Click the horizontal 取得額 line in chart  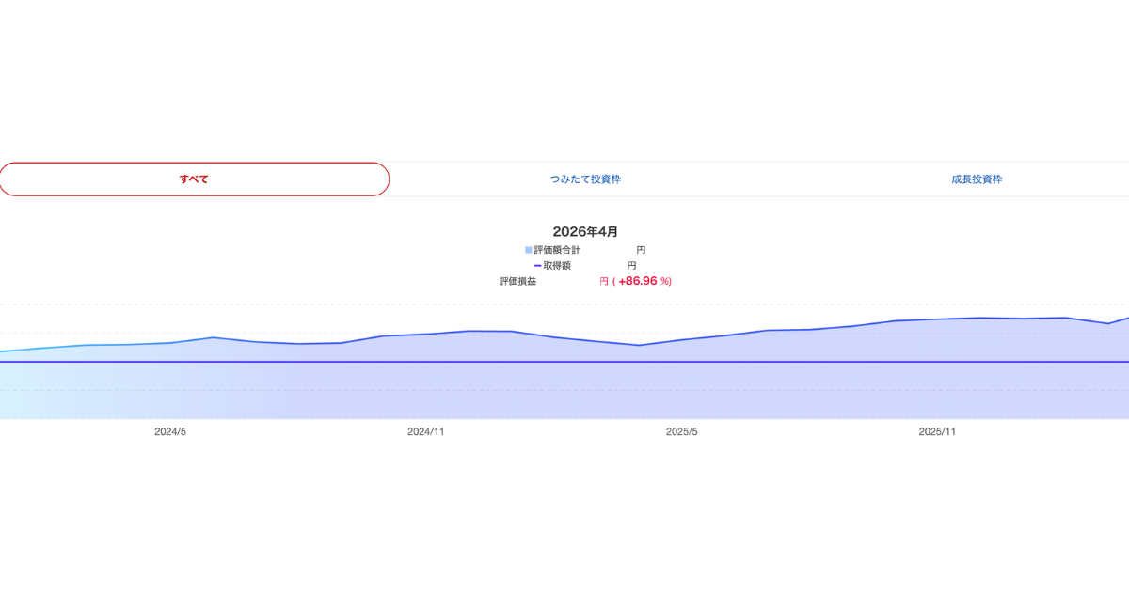(564, 362)
